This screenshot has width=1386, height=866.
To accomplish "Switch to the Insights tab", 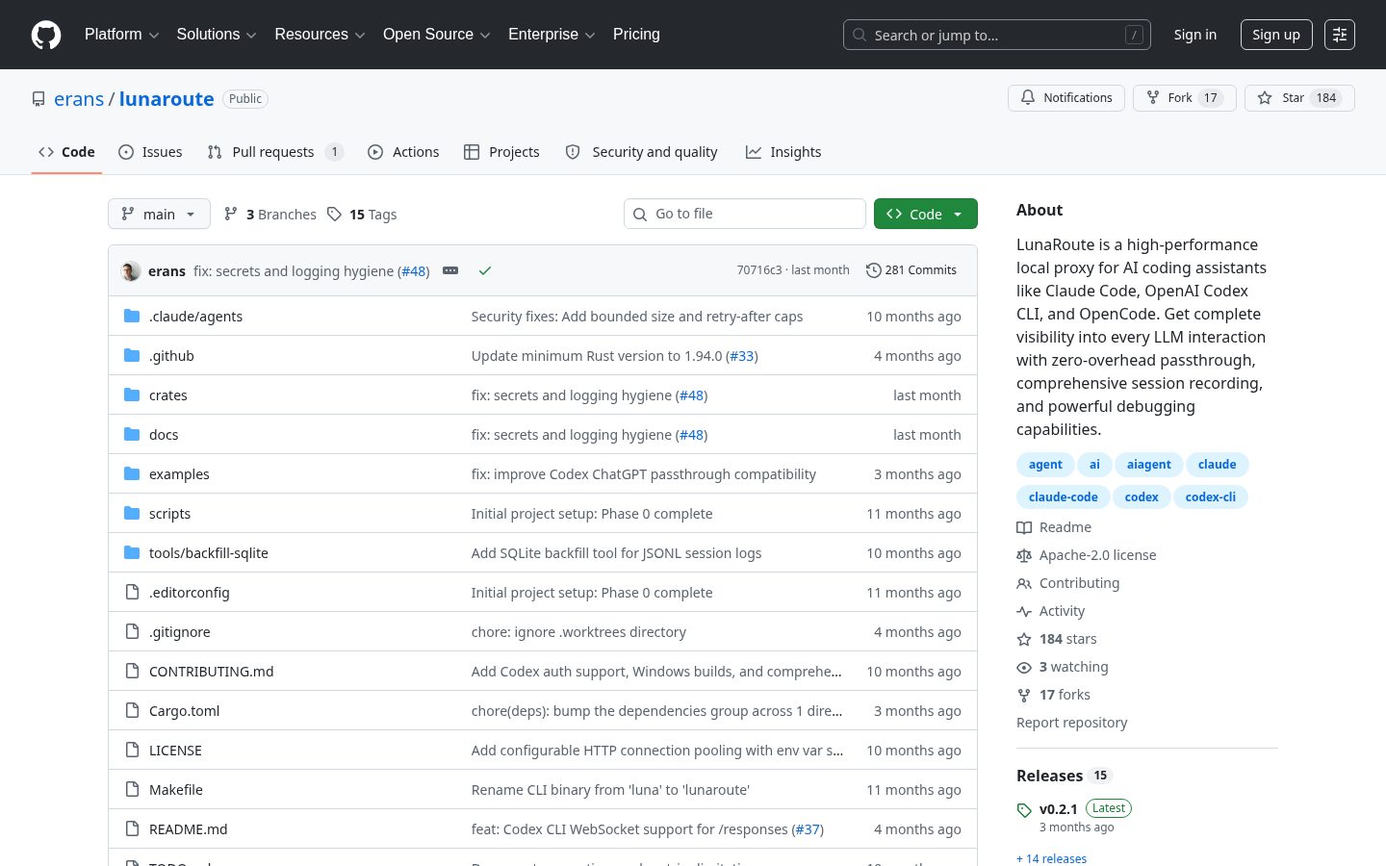I will pos(783,152).
